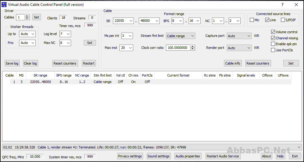The width and height of the screenshot is (304, 162).
Task: Click Save log button
Action: pyautogui.click(x=12, y=63)
